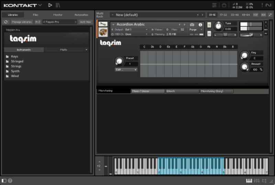
Task: Switch to the Files tab
Action: [x=35, y=15]
